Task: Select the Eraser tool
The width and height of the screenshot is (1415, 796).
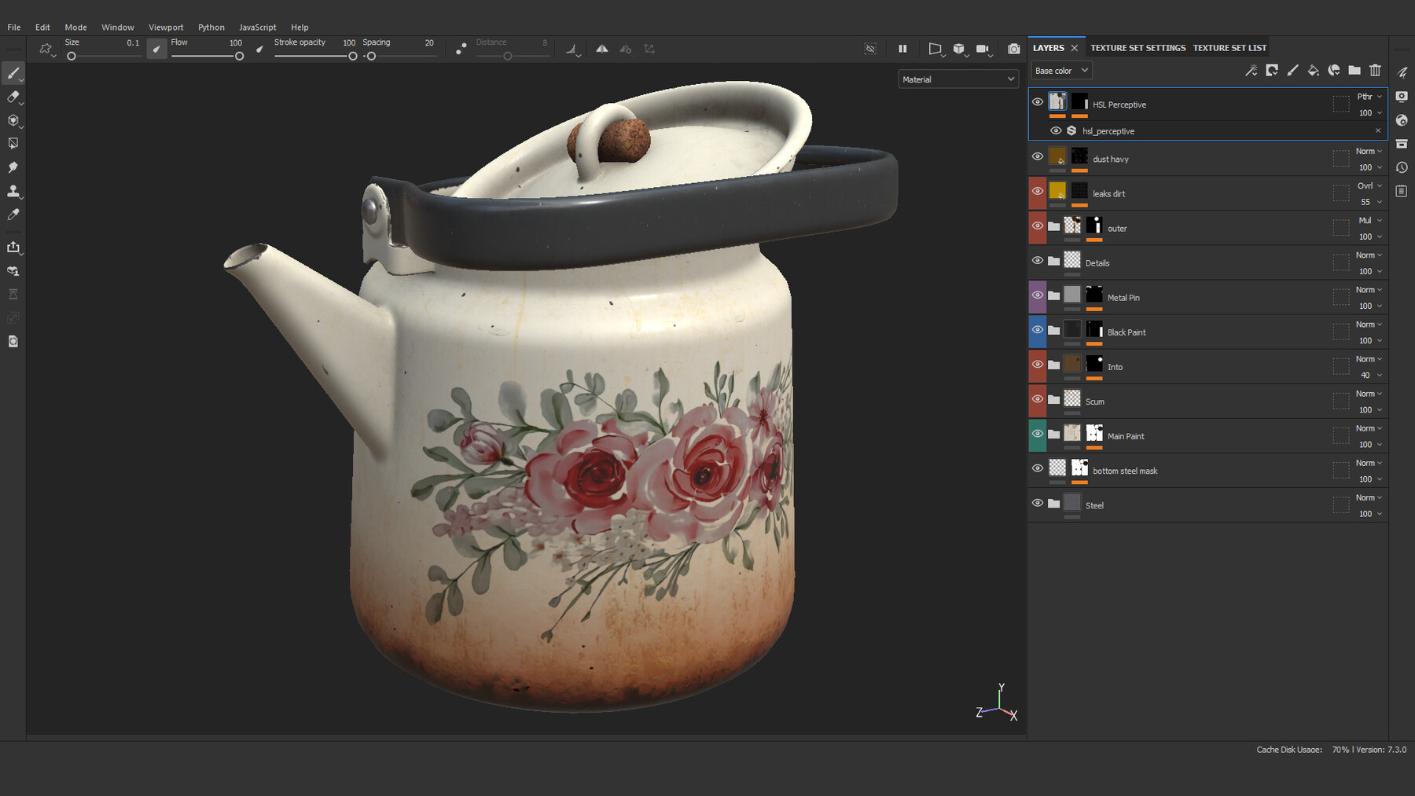Action: click(13, 97)
